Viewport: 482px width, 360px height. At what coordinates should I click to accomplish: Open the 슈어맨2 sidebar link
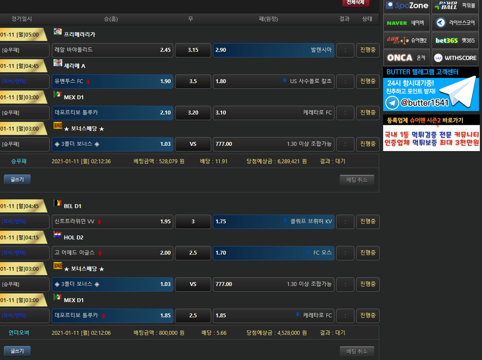point(407,40)
